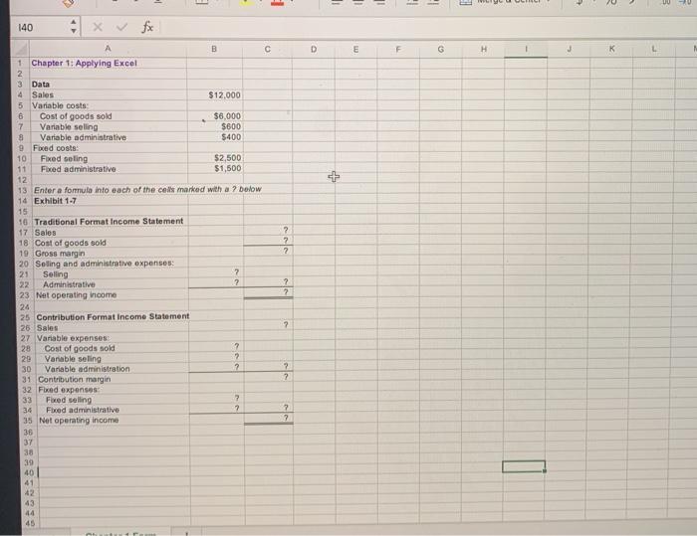Select column G header
Viewport: 697px width, 536px height.
[440, 49]
